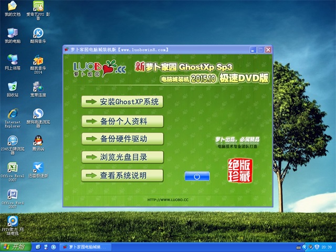Screen dimensions: 336x252
Task: Launch 搜狗高速浏览器 desktop icon
Action: 38,114
